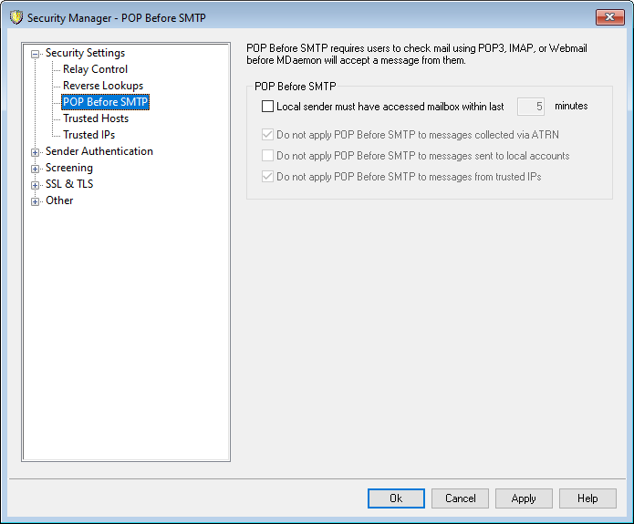The image size is (634, 524).
Task: Toggle 'messages sent to local accounts' checkbox
Action: tap(268, 156)
